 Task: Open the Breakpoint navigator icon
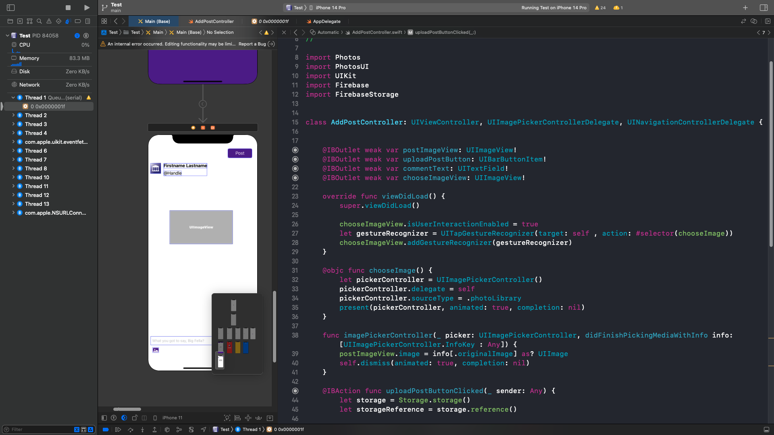tap(78, 21)
